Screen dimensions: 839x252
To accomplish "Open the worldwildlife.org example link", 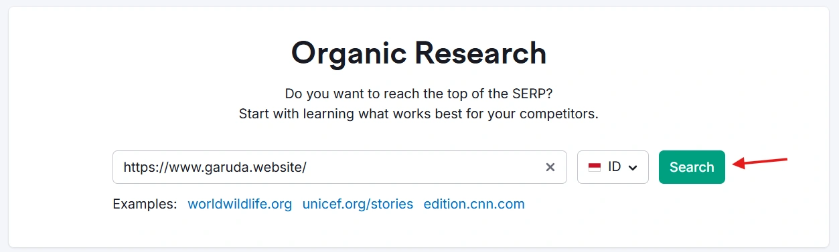I will click(240, 204).
